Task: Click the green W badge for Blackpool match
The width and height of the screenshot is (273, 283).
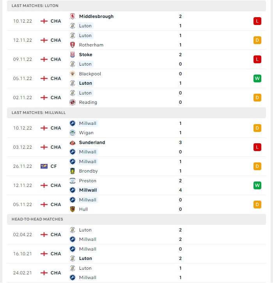Action: (257, 78)
